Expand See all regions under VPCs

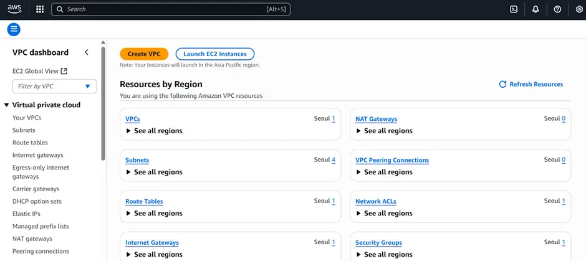(154, 131)
